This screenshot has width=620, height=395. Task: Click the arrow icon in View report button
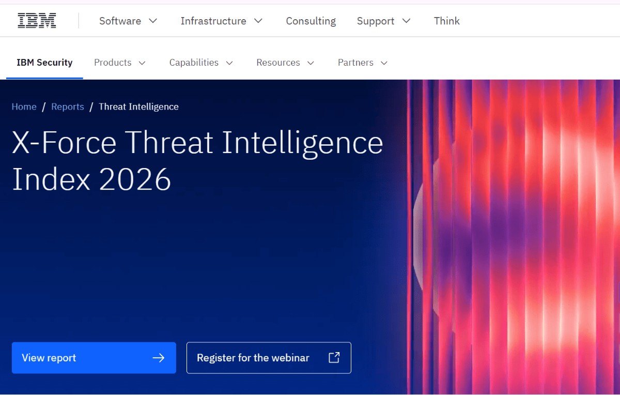click(x=159, y=358)
